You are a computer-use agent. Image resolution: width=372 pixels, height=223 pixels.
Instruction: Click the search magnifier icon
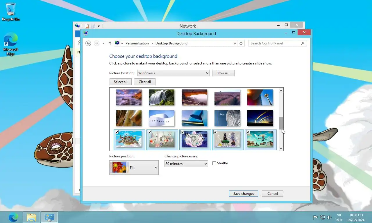click(303, 43)
